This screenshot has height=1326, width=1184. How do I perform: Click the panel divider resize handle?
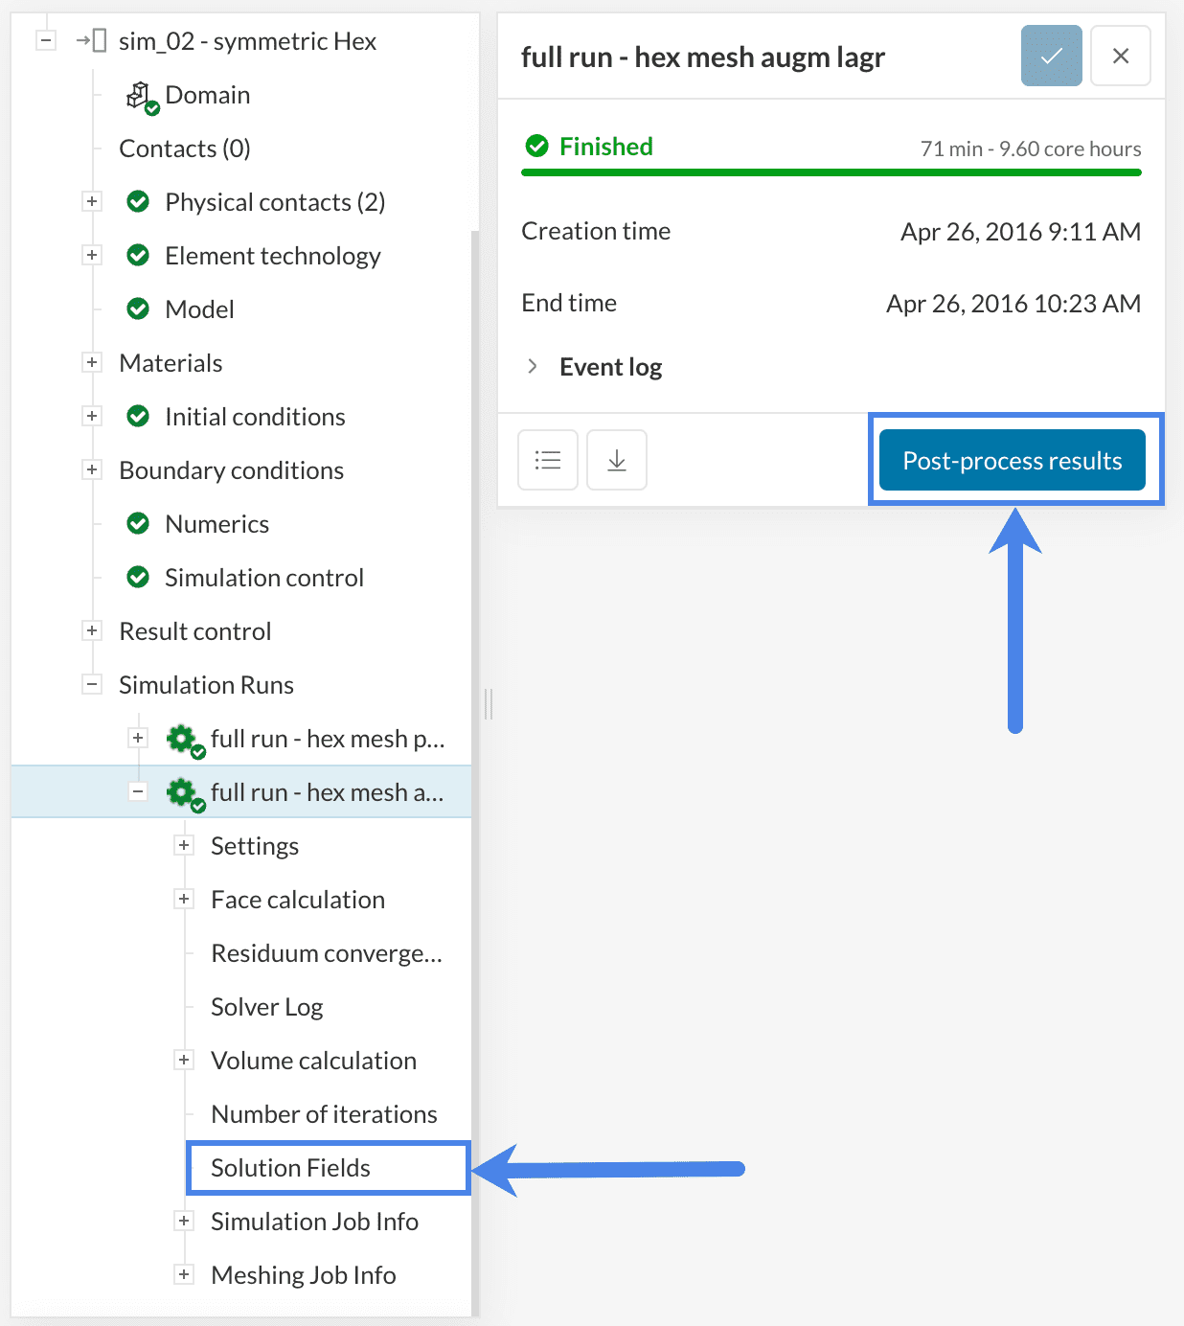coord(489,703)
